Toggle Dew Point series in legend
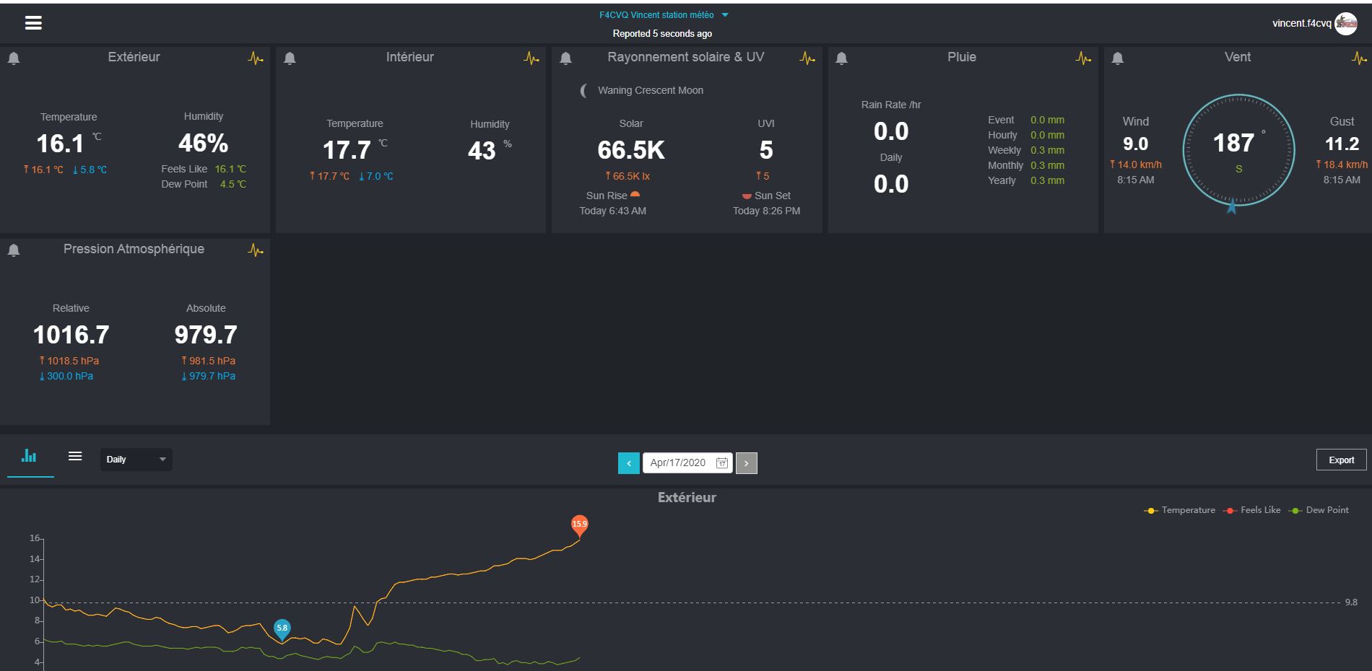Image resolution: width=1372 pixels, height=671 pixels. 1319,510
